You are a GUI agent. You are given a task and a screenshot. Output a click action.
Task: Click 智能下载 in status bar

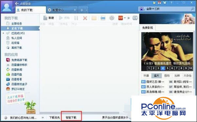[x=71, y=118]
